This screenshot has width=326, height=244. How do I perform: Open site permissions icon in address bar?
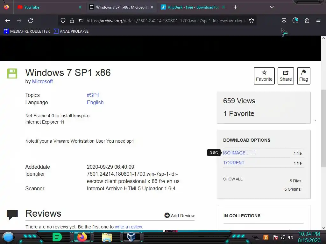(81, 20)
